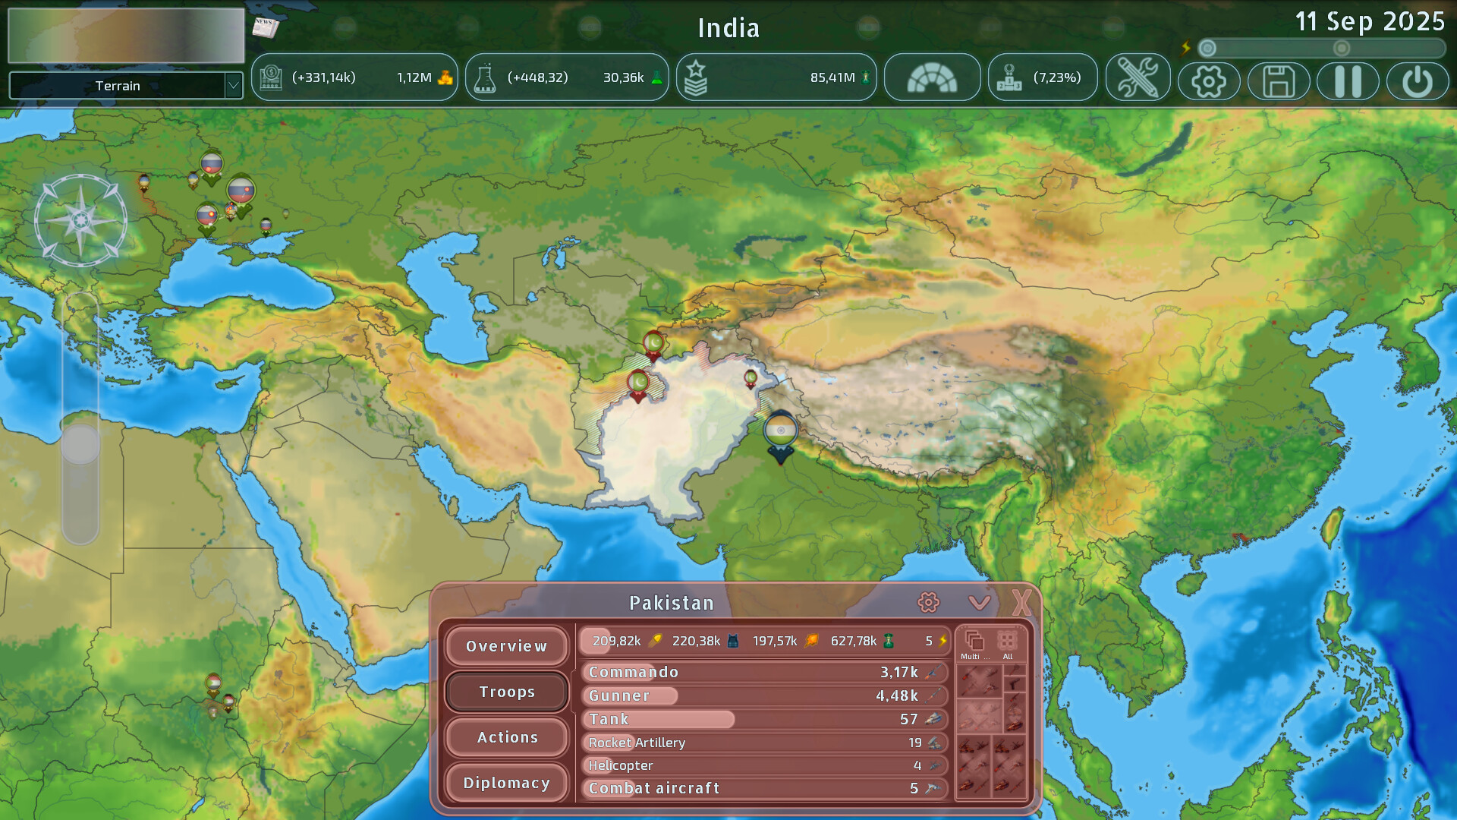Open Pakistan panel settings via gear icon
Viewport: 1457px width, 820px height.
pyautogui.click(x=927, y=602)
